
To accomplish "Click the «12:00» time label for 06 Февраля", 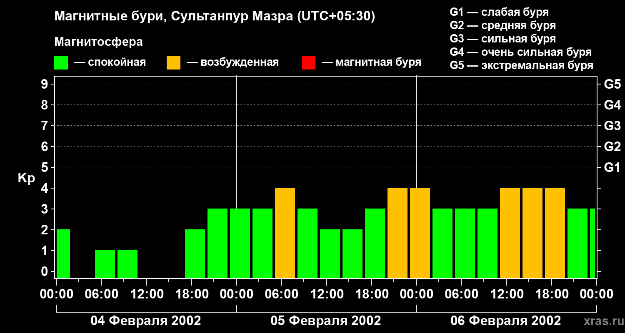I will 506,294.
